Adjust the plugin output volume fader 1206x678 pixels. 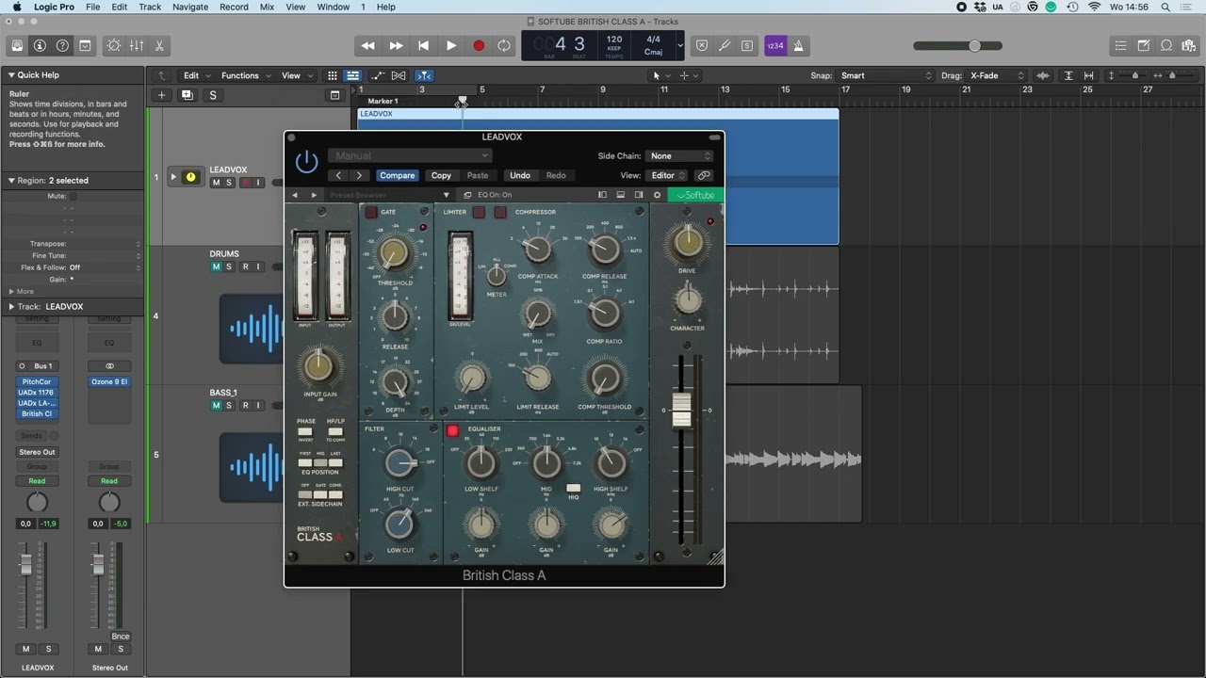(x=681, y=410)
